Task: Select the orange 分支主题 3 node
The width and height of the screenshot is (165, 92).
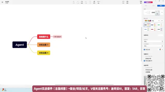Action: click(44, 45)
